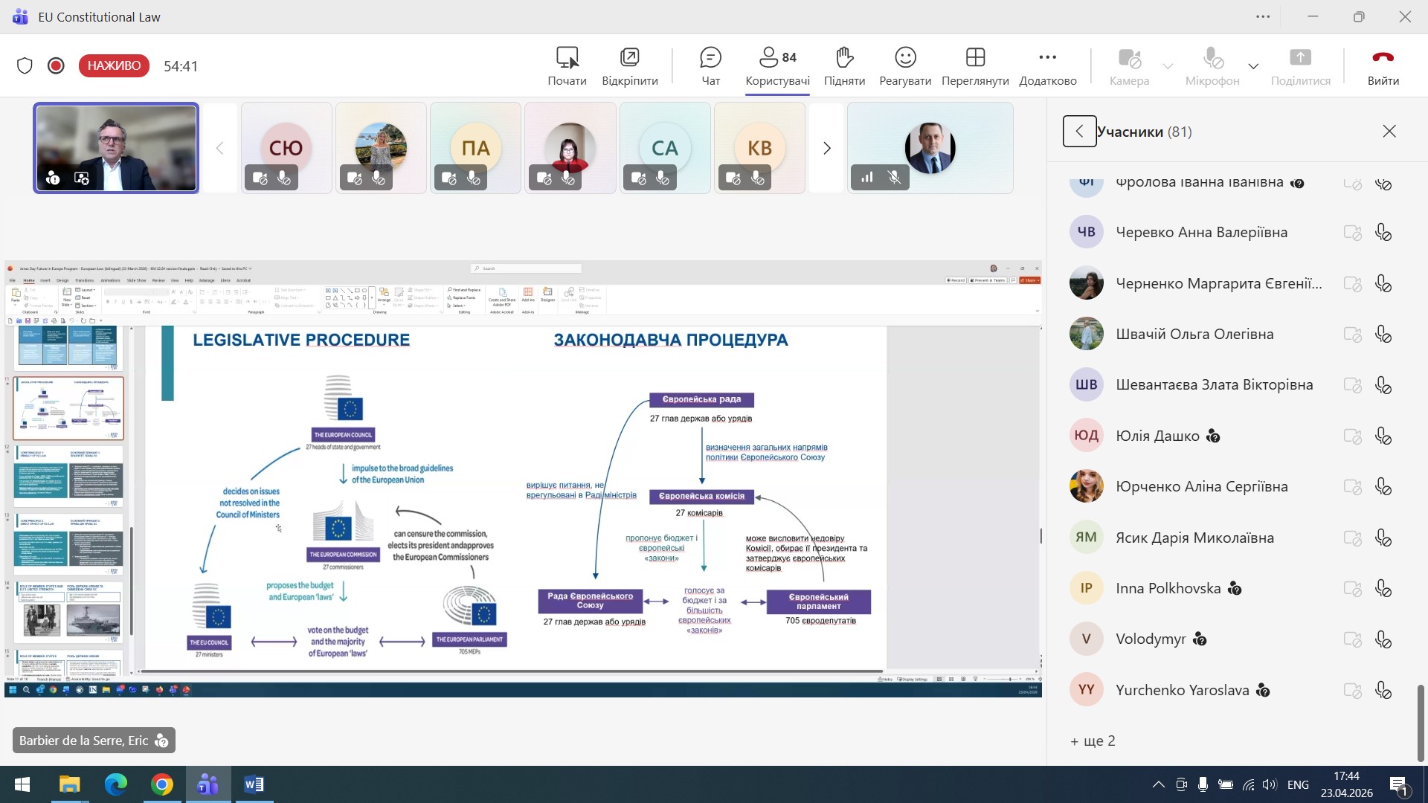Click the Почати start icon
Viewport: 1428px width, 803px height.
567,65
